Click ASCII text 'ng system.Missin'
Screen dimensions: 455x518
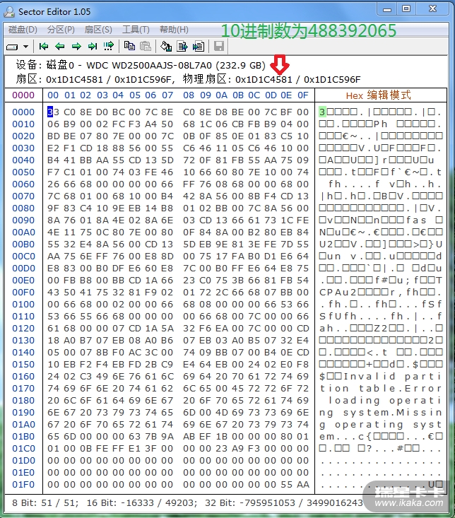pos(380,412)
